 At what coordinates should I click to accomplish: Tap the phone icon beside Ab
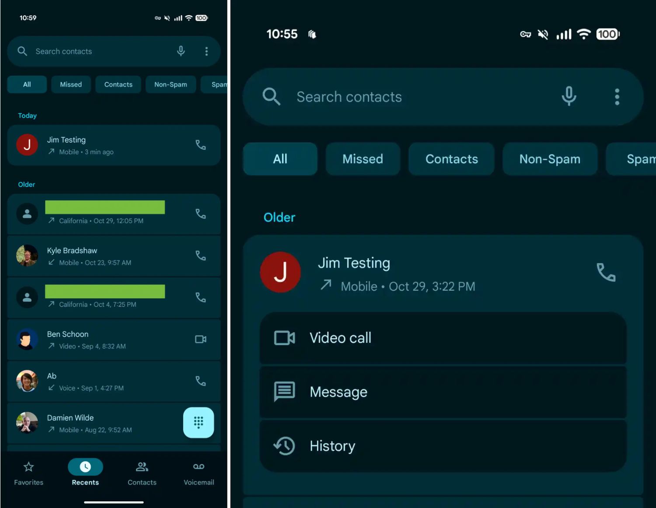tap(200, 381)
